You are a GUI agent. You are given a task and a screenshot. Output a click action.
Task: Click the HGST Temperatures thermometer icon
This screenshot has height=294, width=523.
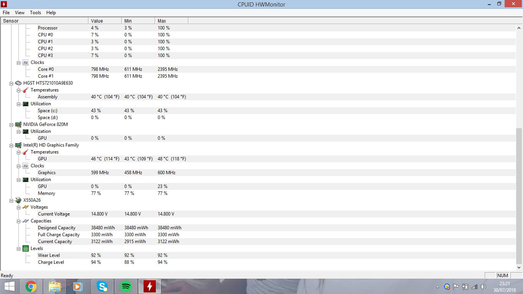[26, 90]
